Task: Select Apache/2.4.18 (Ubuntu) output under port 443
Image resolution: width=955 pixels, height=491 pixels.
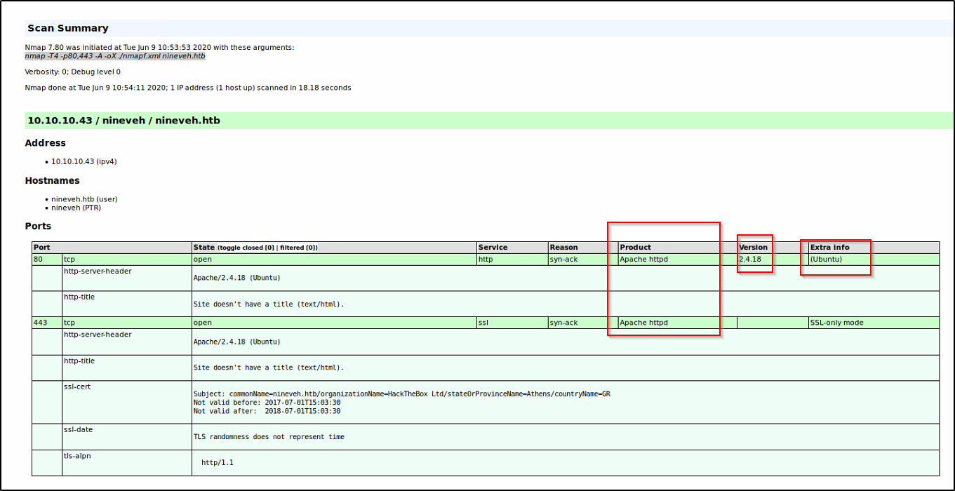Action: pos(236,342)
